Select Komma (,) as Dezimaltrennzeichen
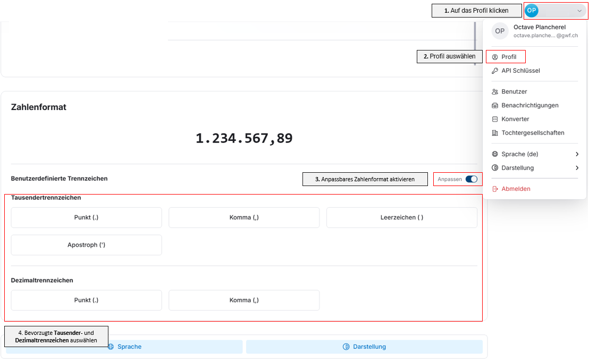589x362 pixels. click(244, 300)
